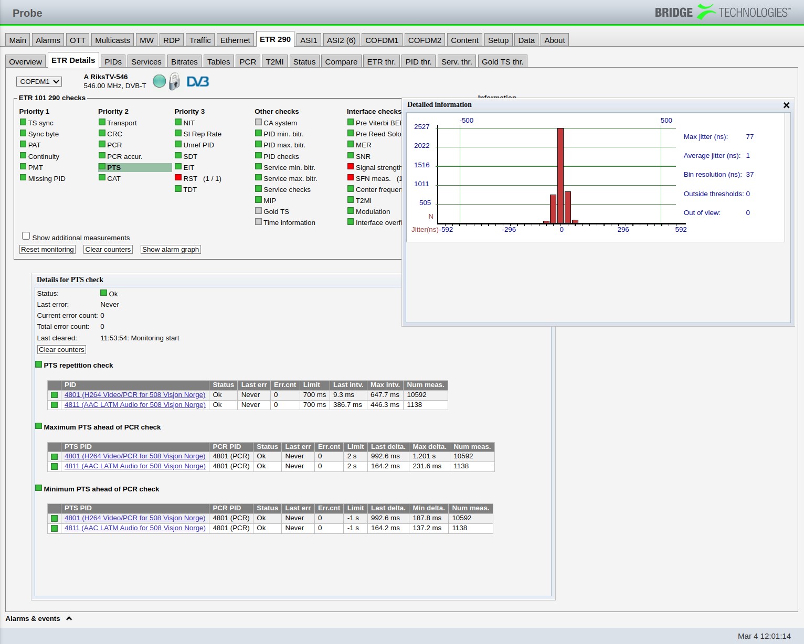Check the Gold TS checkbox

pyautogui.click(x=258, y=210)
